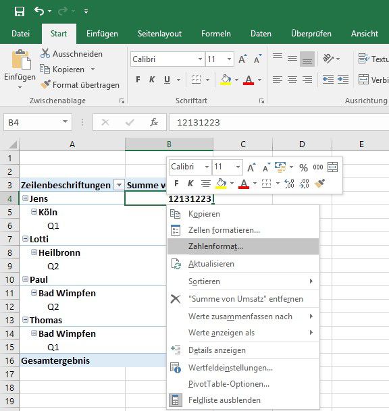Left-align text in the ribbon
The image size is (389, 411).
pos(278,80)
